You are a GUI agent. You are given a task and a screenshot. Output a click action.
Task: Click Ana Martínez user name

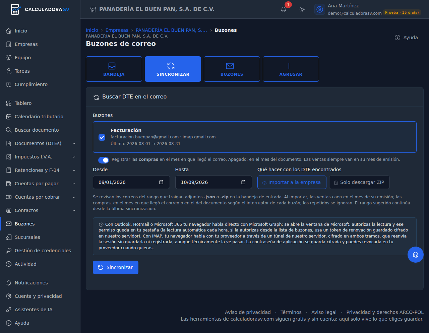click(x=343, y=6)
